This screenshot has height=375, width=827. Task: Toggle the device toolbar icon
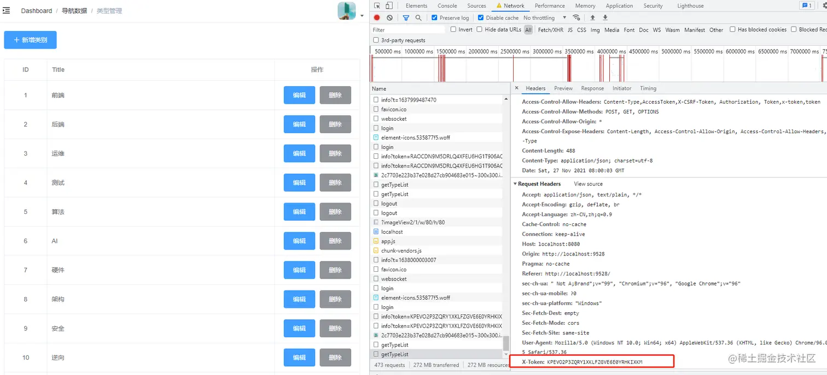coord(389,5)
